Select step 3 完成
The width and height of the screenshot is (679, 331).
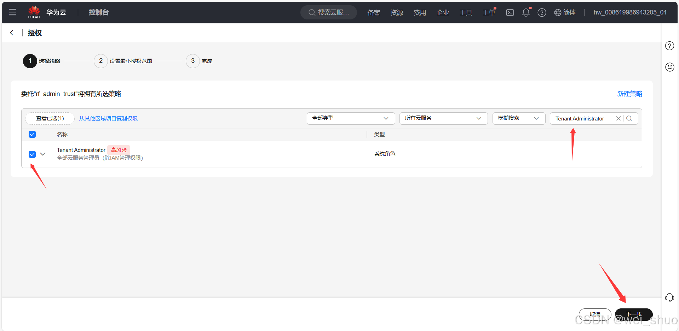pyautogui.click(x=199, y=61)
